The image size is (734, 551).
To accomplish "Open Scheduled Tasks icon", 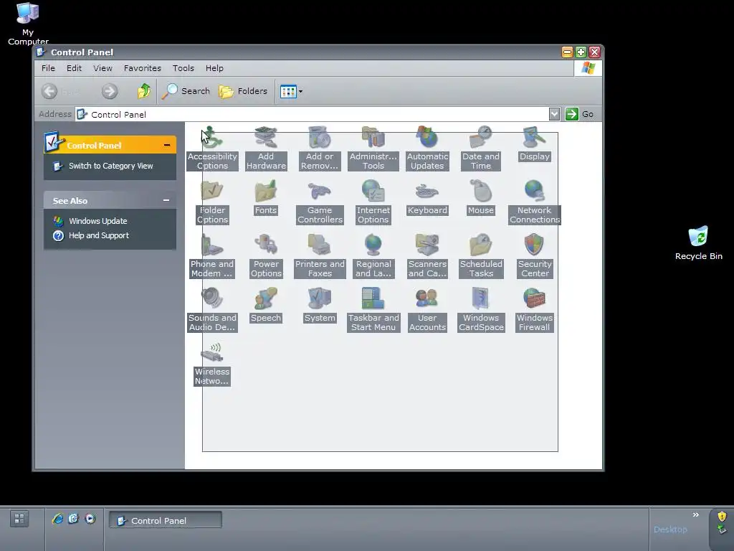I will (481, 256).
